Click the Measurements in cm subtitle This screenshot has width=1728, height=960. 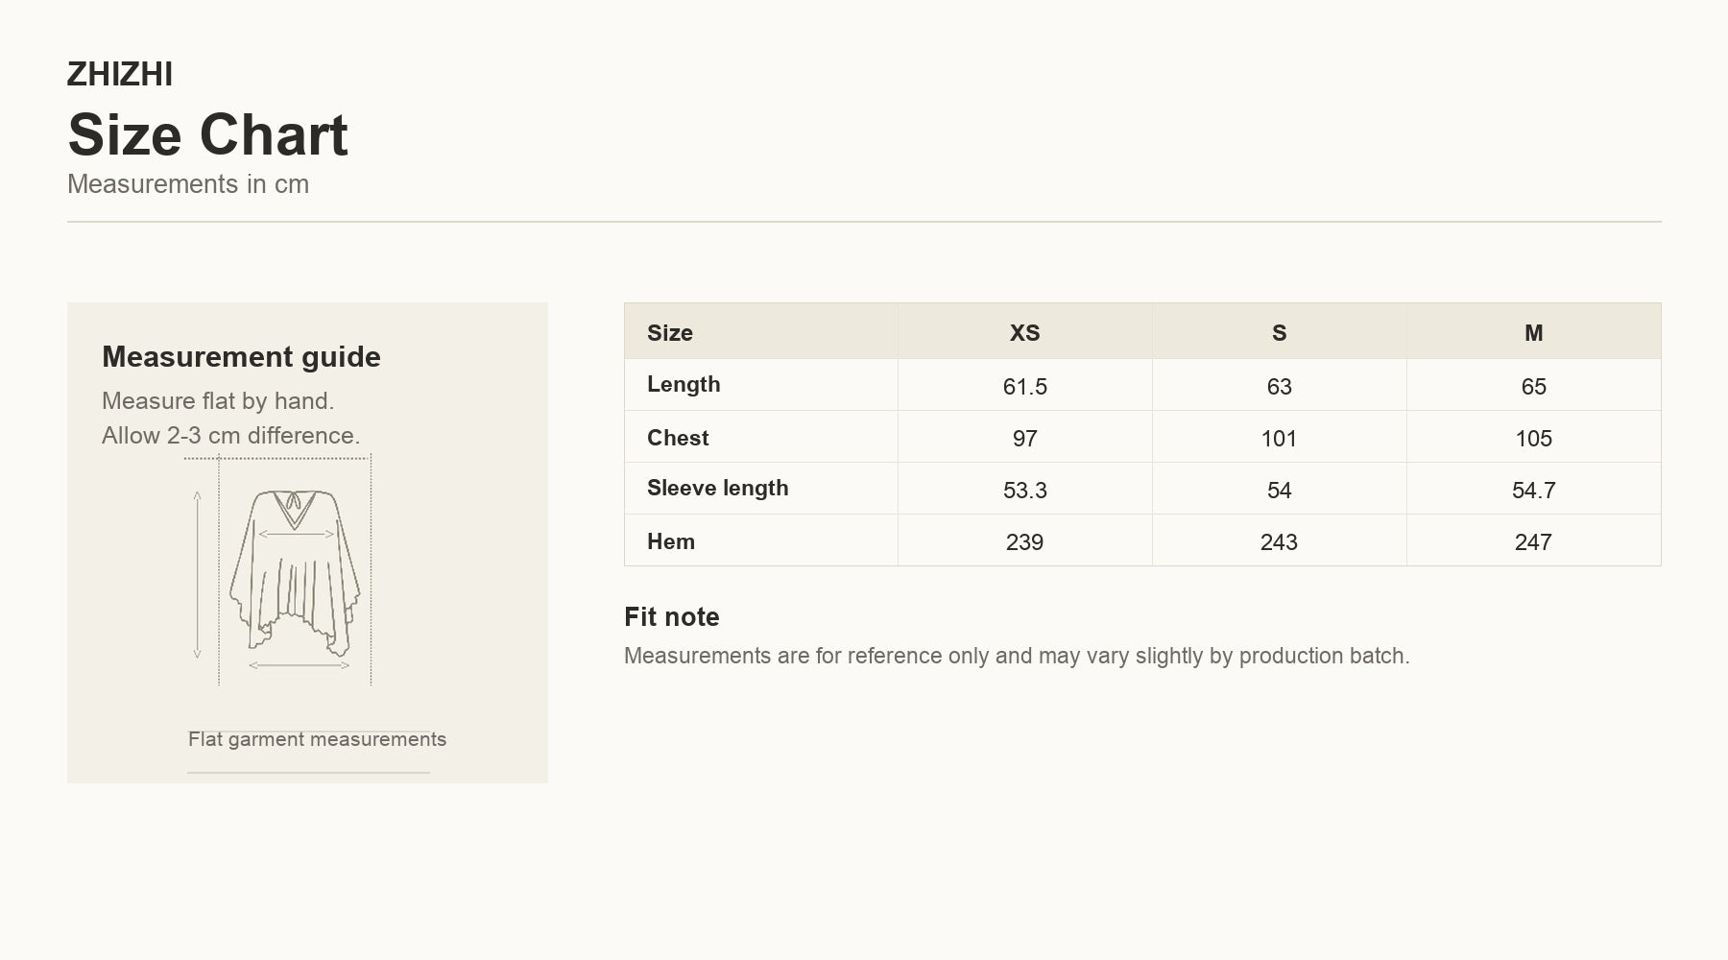point(188,183)
